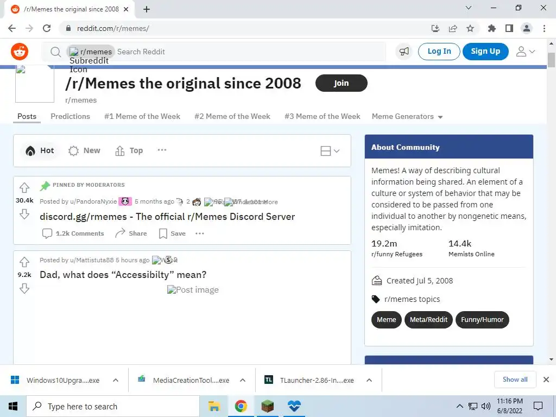This screenshot has height=417, width=556.
Task: Open File Explorer from taskbar
Action: coord(214,406)
